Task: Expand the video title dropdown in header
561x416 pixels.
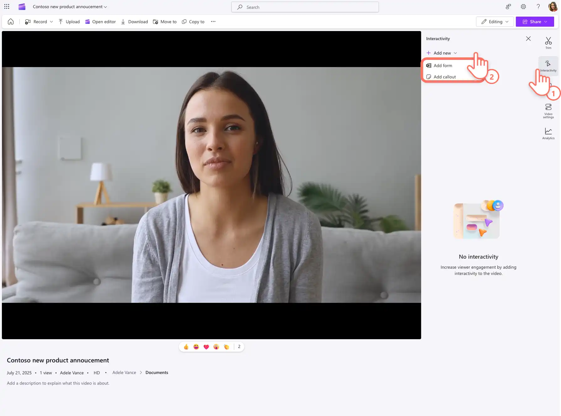Action: (x=105, y=7)
